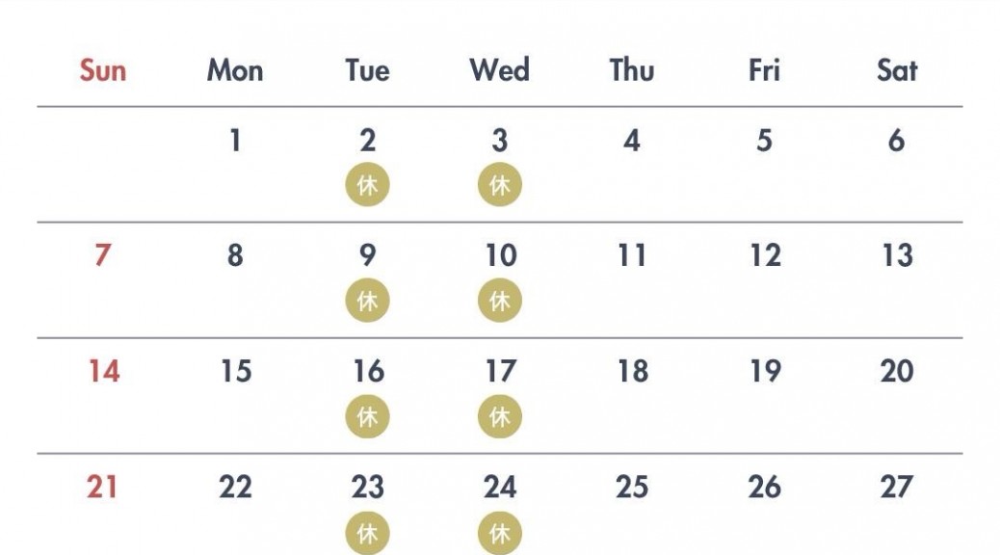This screenshot has width=1000, height=555.
Task: Click the 休 marker under date 17
Action: 499,417
